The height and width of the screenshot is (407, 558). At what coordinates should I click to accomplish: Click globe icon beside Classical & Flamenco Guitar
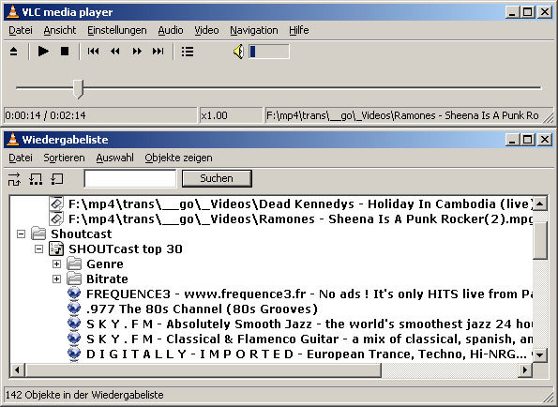pos(74,339)
